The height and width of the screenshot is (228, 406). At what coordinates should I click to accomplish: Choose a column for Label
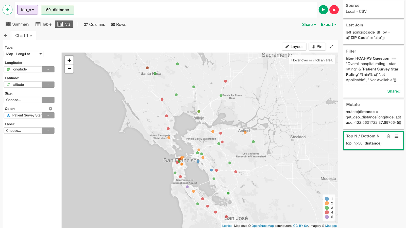(23, 131)
